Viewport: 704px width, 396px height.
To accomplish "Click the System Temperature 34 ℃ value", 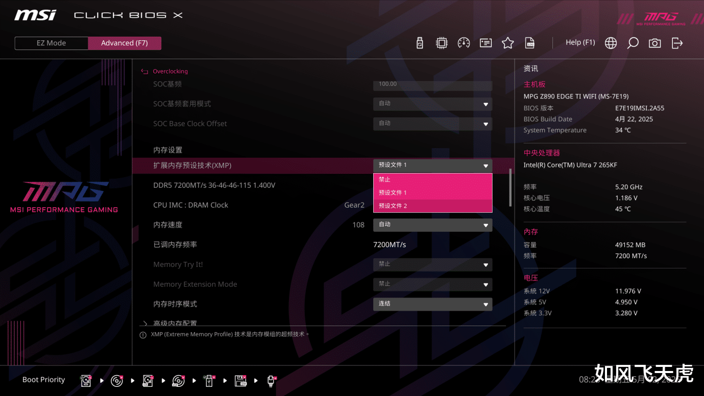I will (x=623, y=131).
